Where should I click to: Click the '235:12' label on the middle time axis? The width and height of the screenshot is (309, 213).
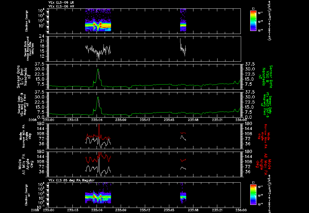click(145, 120)
